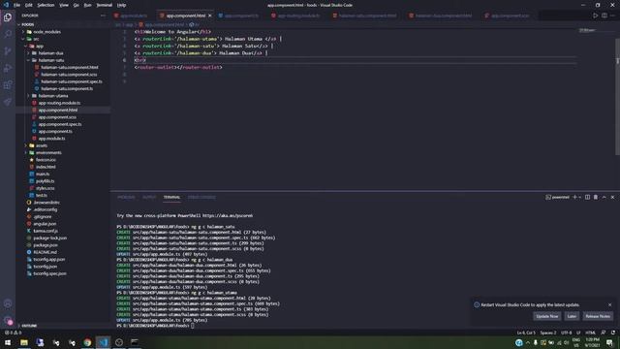
Task: Open Chrome from the Windows taskbar
Action: click(x=87, y=342)
